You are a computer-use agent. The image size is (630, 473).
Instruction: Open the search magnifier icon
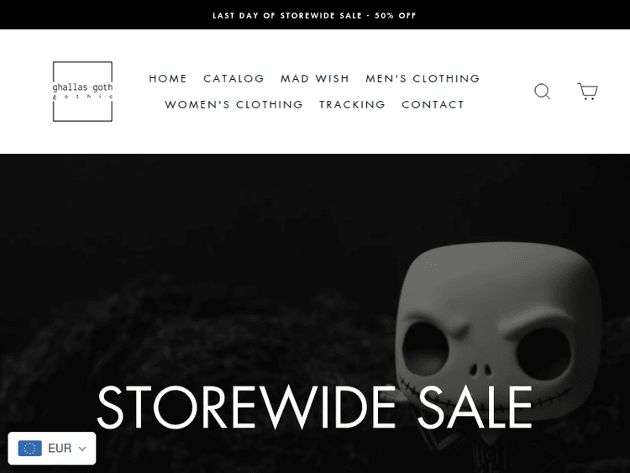tap(542, 92)
